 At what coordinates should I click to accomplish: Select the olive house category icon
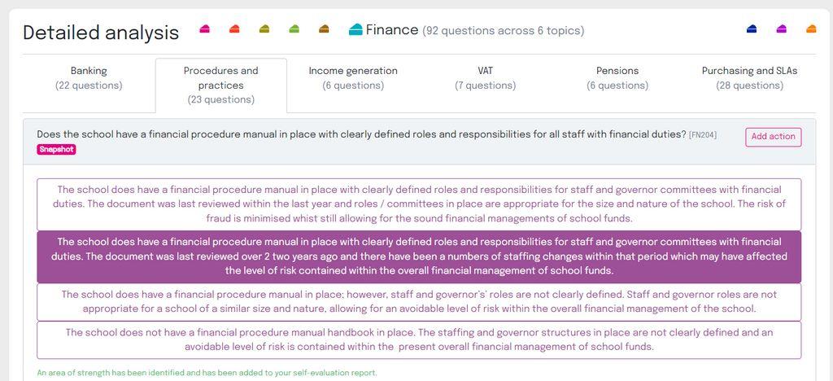pyautogui.click(x=264, y=29)
